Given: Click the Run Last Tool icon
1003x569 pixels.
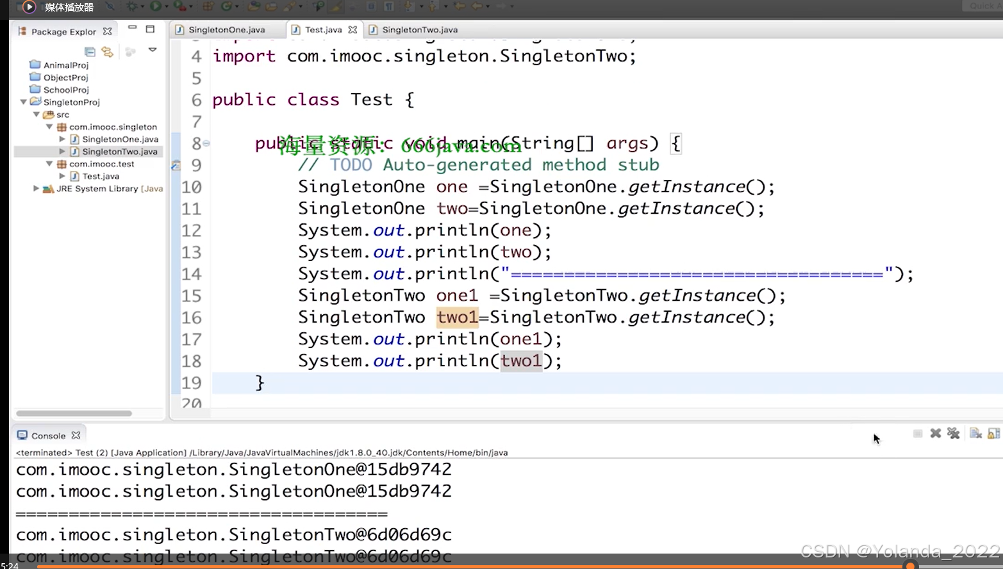Looking at the screenshot, I should [x=179, y=6].
